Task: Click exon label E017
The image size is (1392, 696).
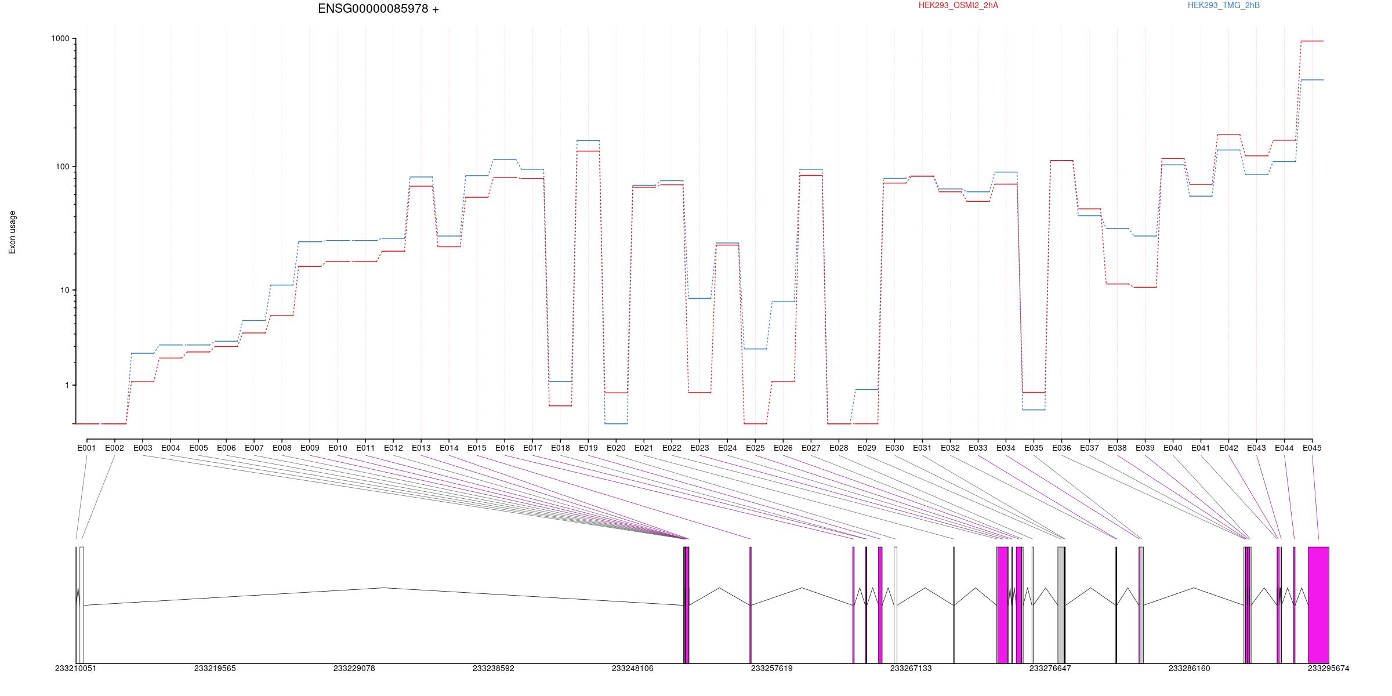Action: click(x=532, y=448)
